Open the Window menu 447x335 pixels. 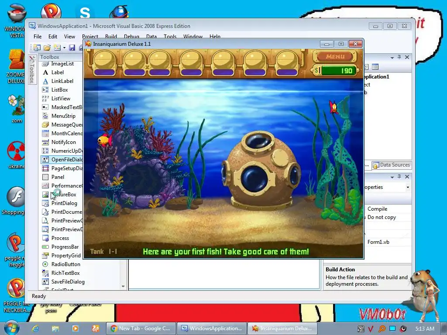(193, 37)
